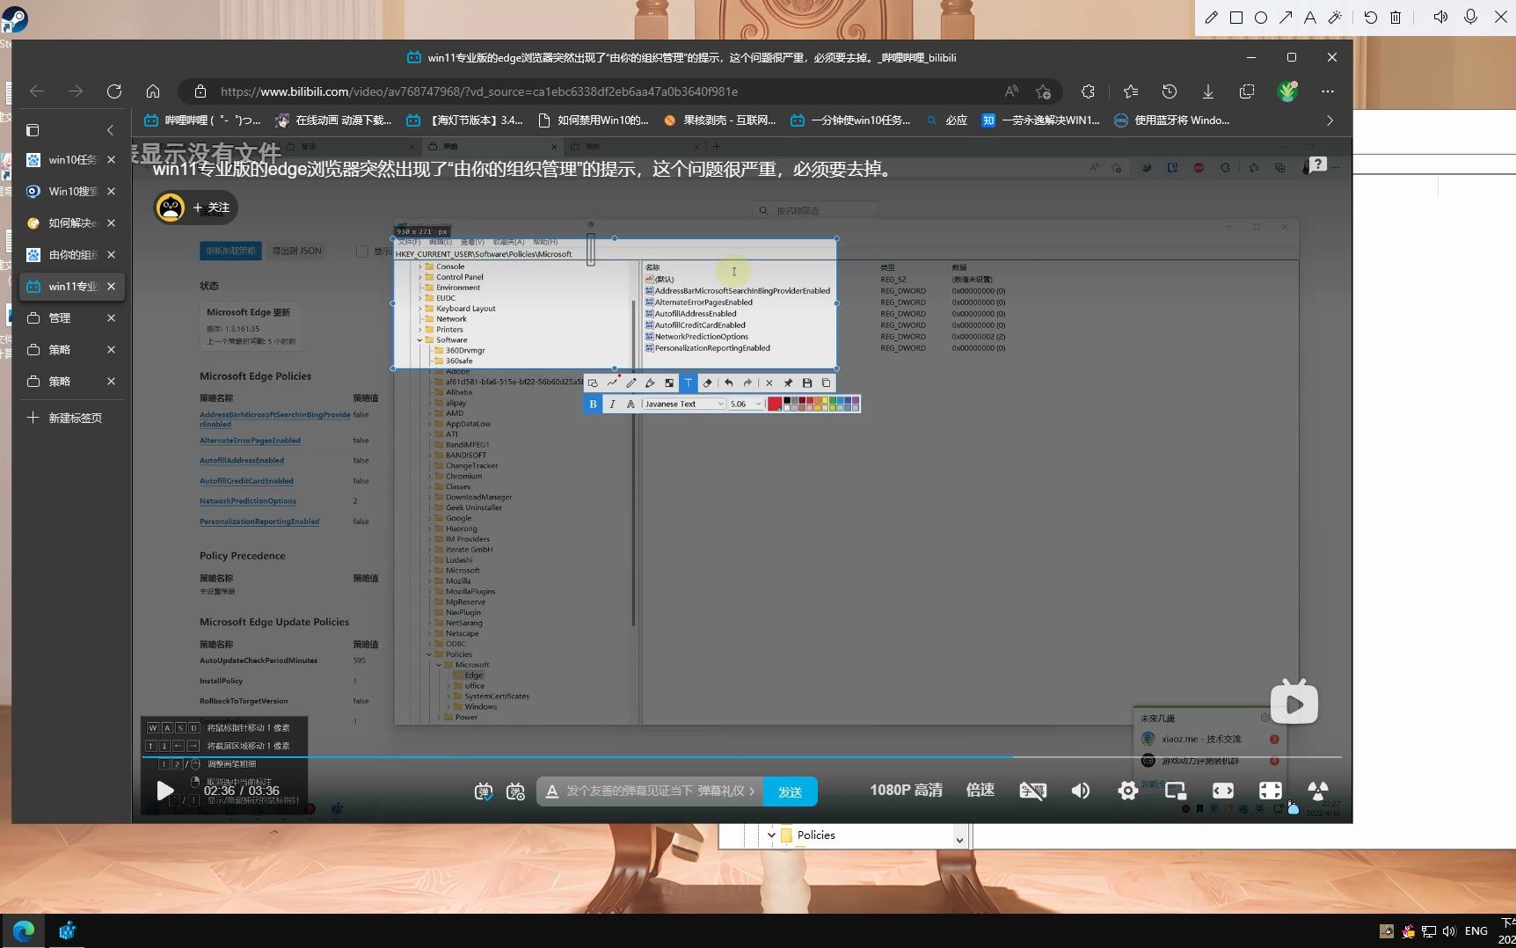Open danmaku display settings
Image resolution: width=1516 pixels, height=948 pixels.
[516, 791]
